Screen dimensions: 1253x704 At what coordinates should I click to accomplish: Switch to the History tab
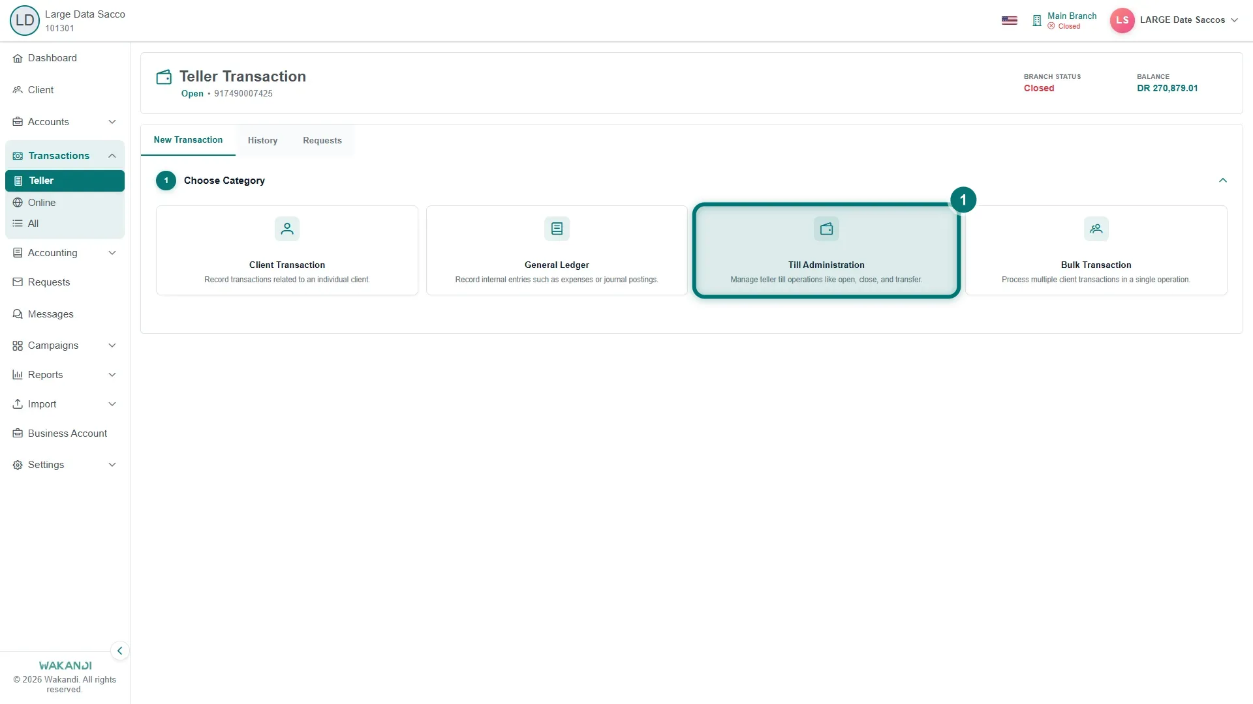262,141
